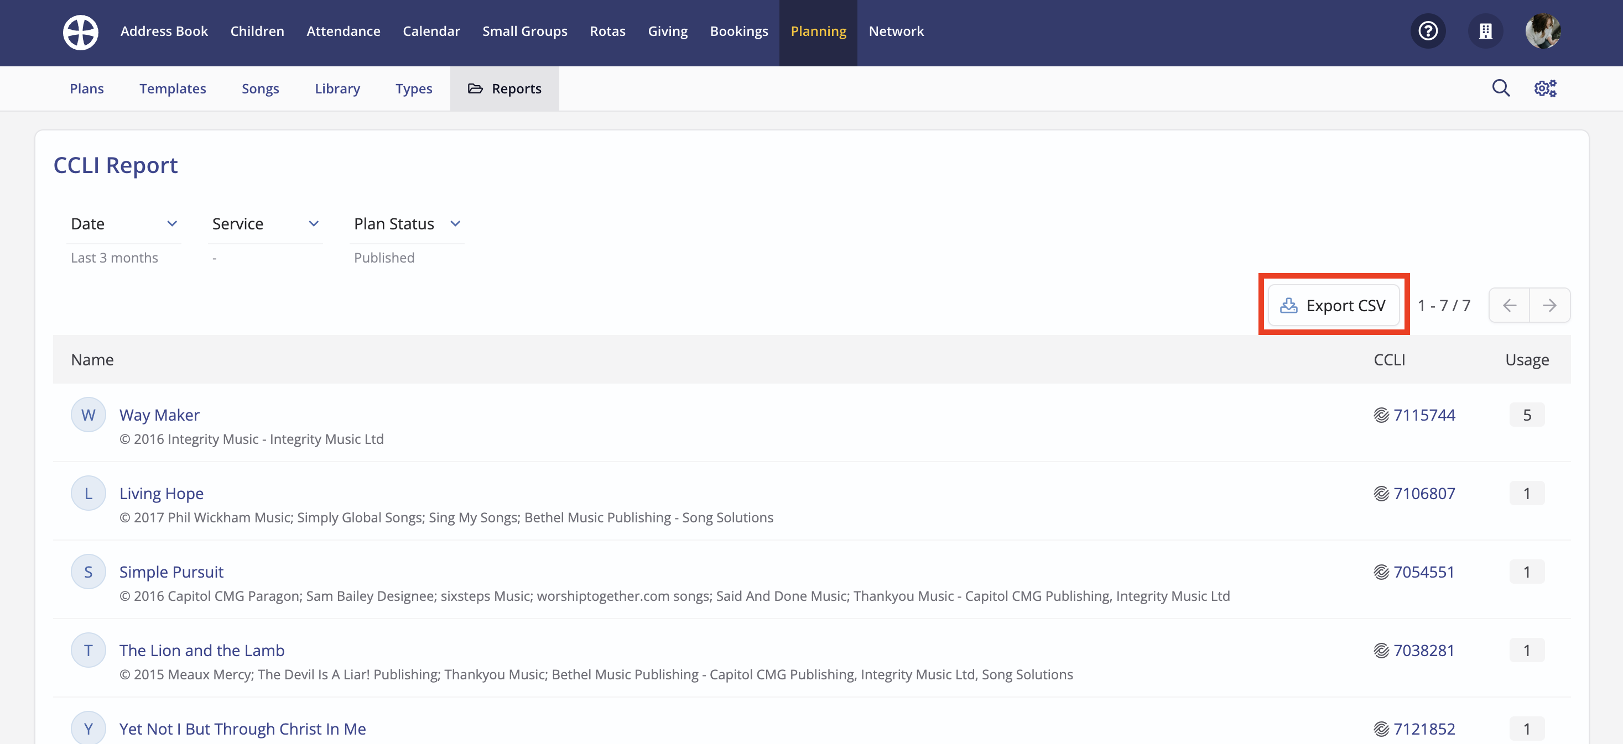This screenshot has height=744, width=1623.
Task: Click the CCLI icon beside 7121852
Action: tap(1381, 729)
